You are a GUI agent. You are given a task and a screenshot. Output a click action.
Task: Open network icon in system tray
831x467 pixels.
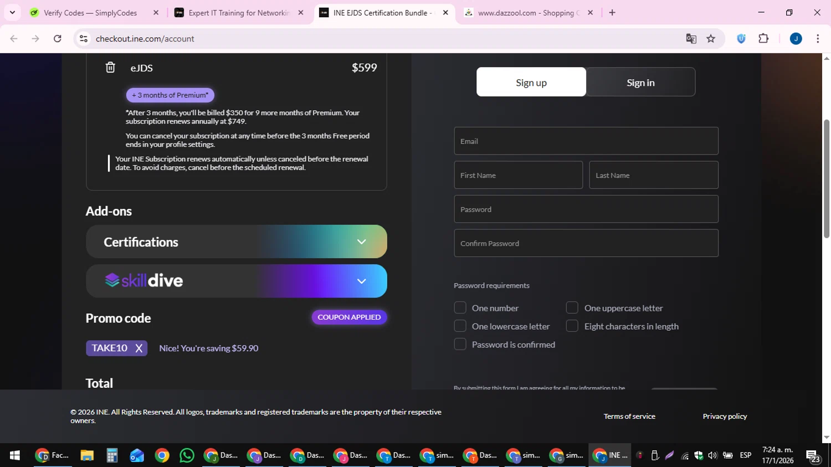[685, 456]
